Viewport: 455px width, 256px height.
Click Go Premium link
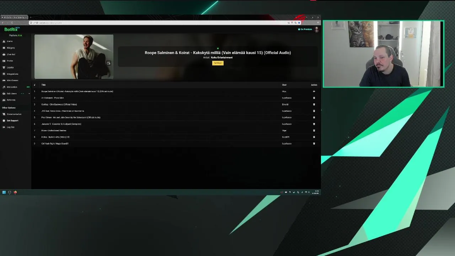[x=305, y=29]
